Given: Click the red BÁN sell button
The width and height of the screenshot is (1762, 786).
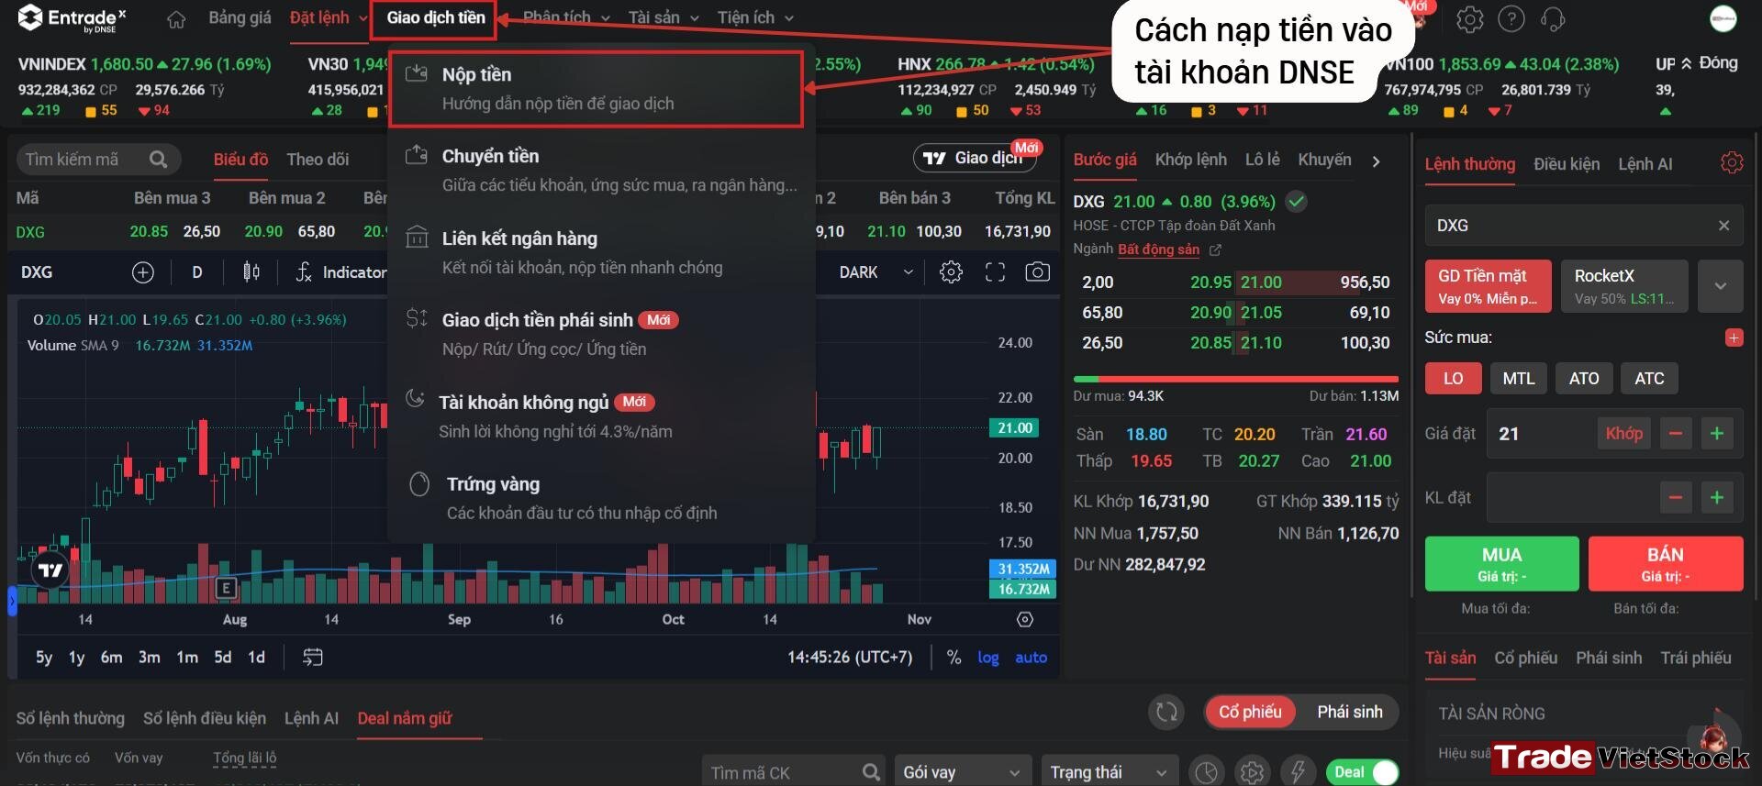Looking at the screenshot, I should click(x=1665, y=564).
